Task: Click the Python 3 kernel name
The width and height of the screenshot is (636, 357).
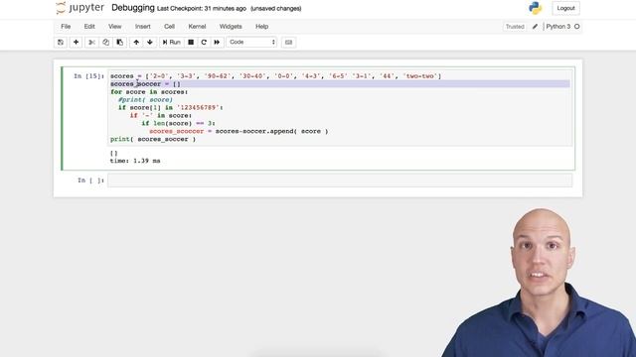Action: pyautogui.click(x=558, y=27)
